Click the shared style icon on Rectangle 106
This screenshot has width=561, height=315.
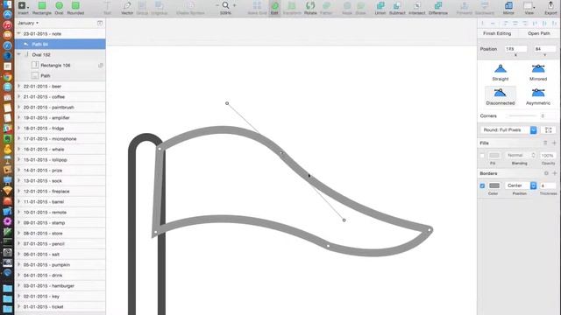coord(101,66)
